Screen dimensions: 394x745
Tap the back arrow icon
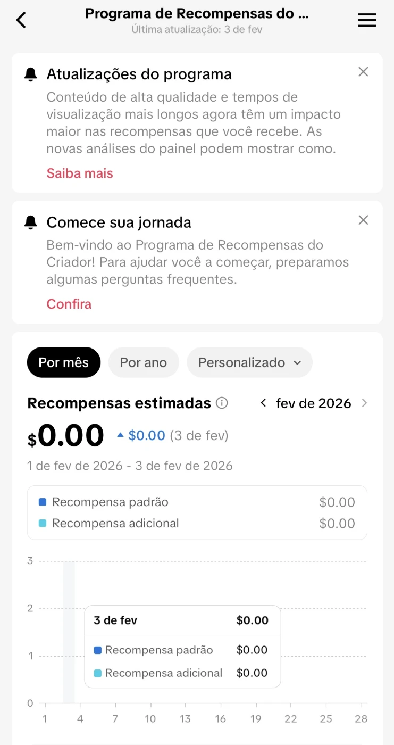tap(21, 20)
